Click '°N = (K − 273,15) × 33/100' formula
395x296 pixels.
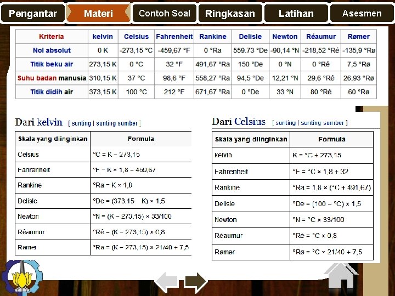tap(132, 216)
